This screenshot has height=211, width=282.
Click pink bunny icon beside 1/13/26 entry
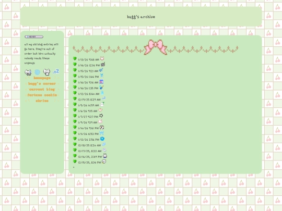click(102, 58)
